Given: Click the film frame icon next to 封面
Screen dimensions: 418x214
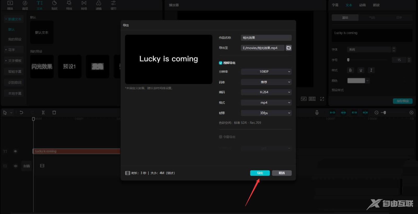Looking at the screenshot, I should [42, 166].
